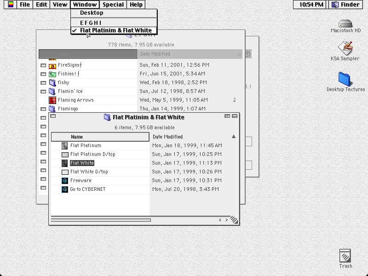Choose E F G H I window entry
This screenshot has width=368, height=276.
tap(114, 23)
